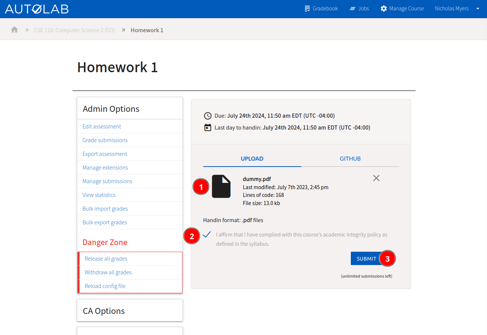Screen dimensions: 487x335
Task: Click the Homework 1 breadcrumb
Action: (147, 30)
